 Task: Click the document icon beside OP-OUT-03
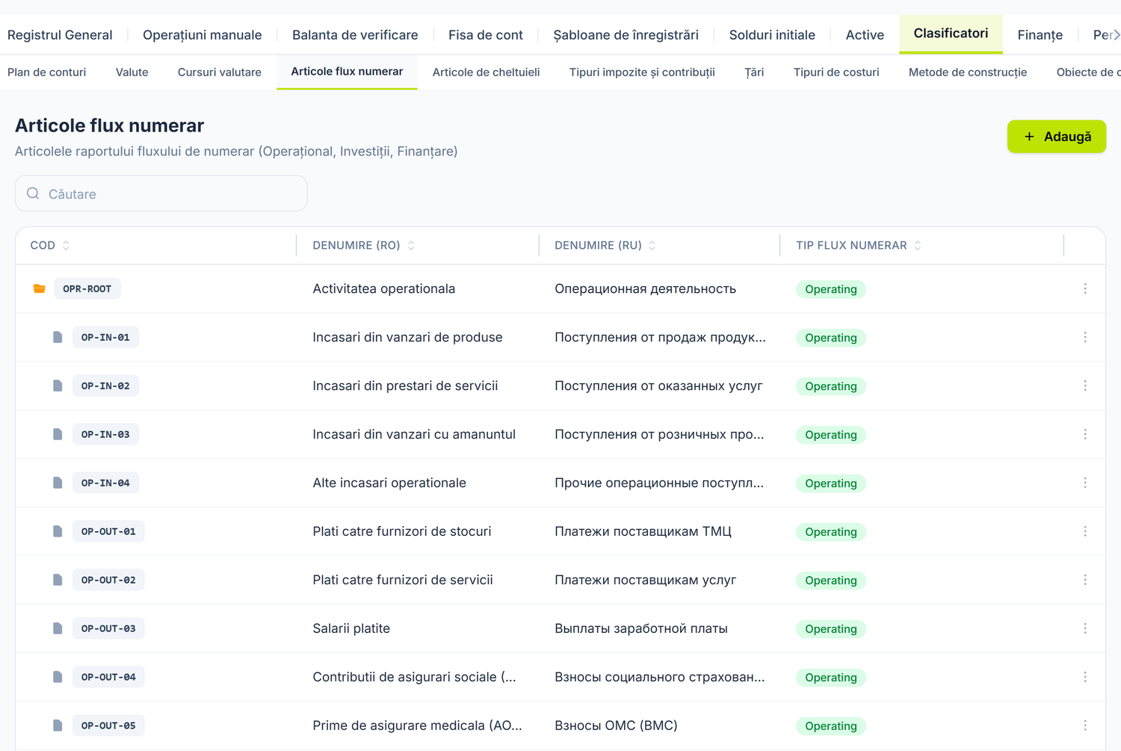(x=58, y=628)
